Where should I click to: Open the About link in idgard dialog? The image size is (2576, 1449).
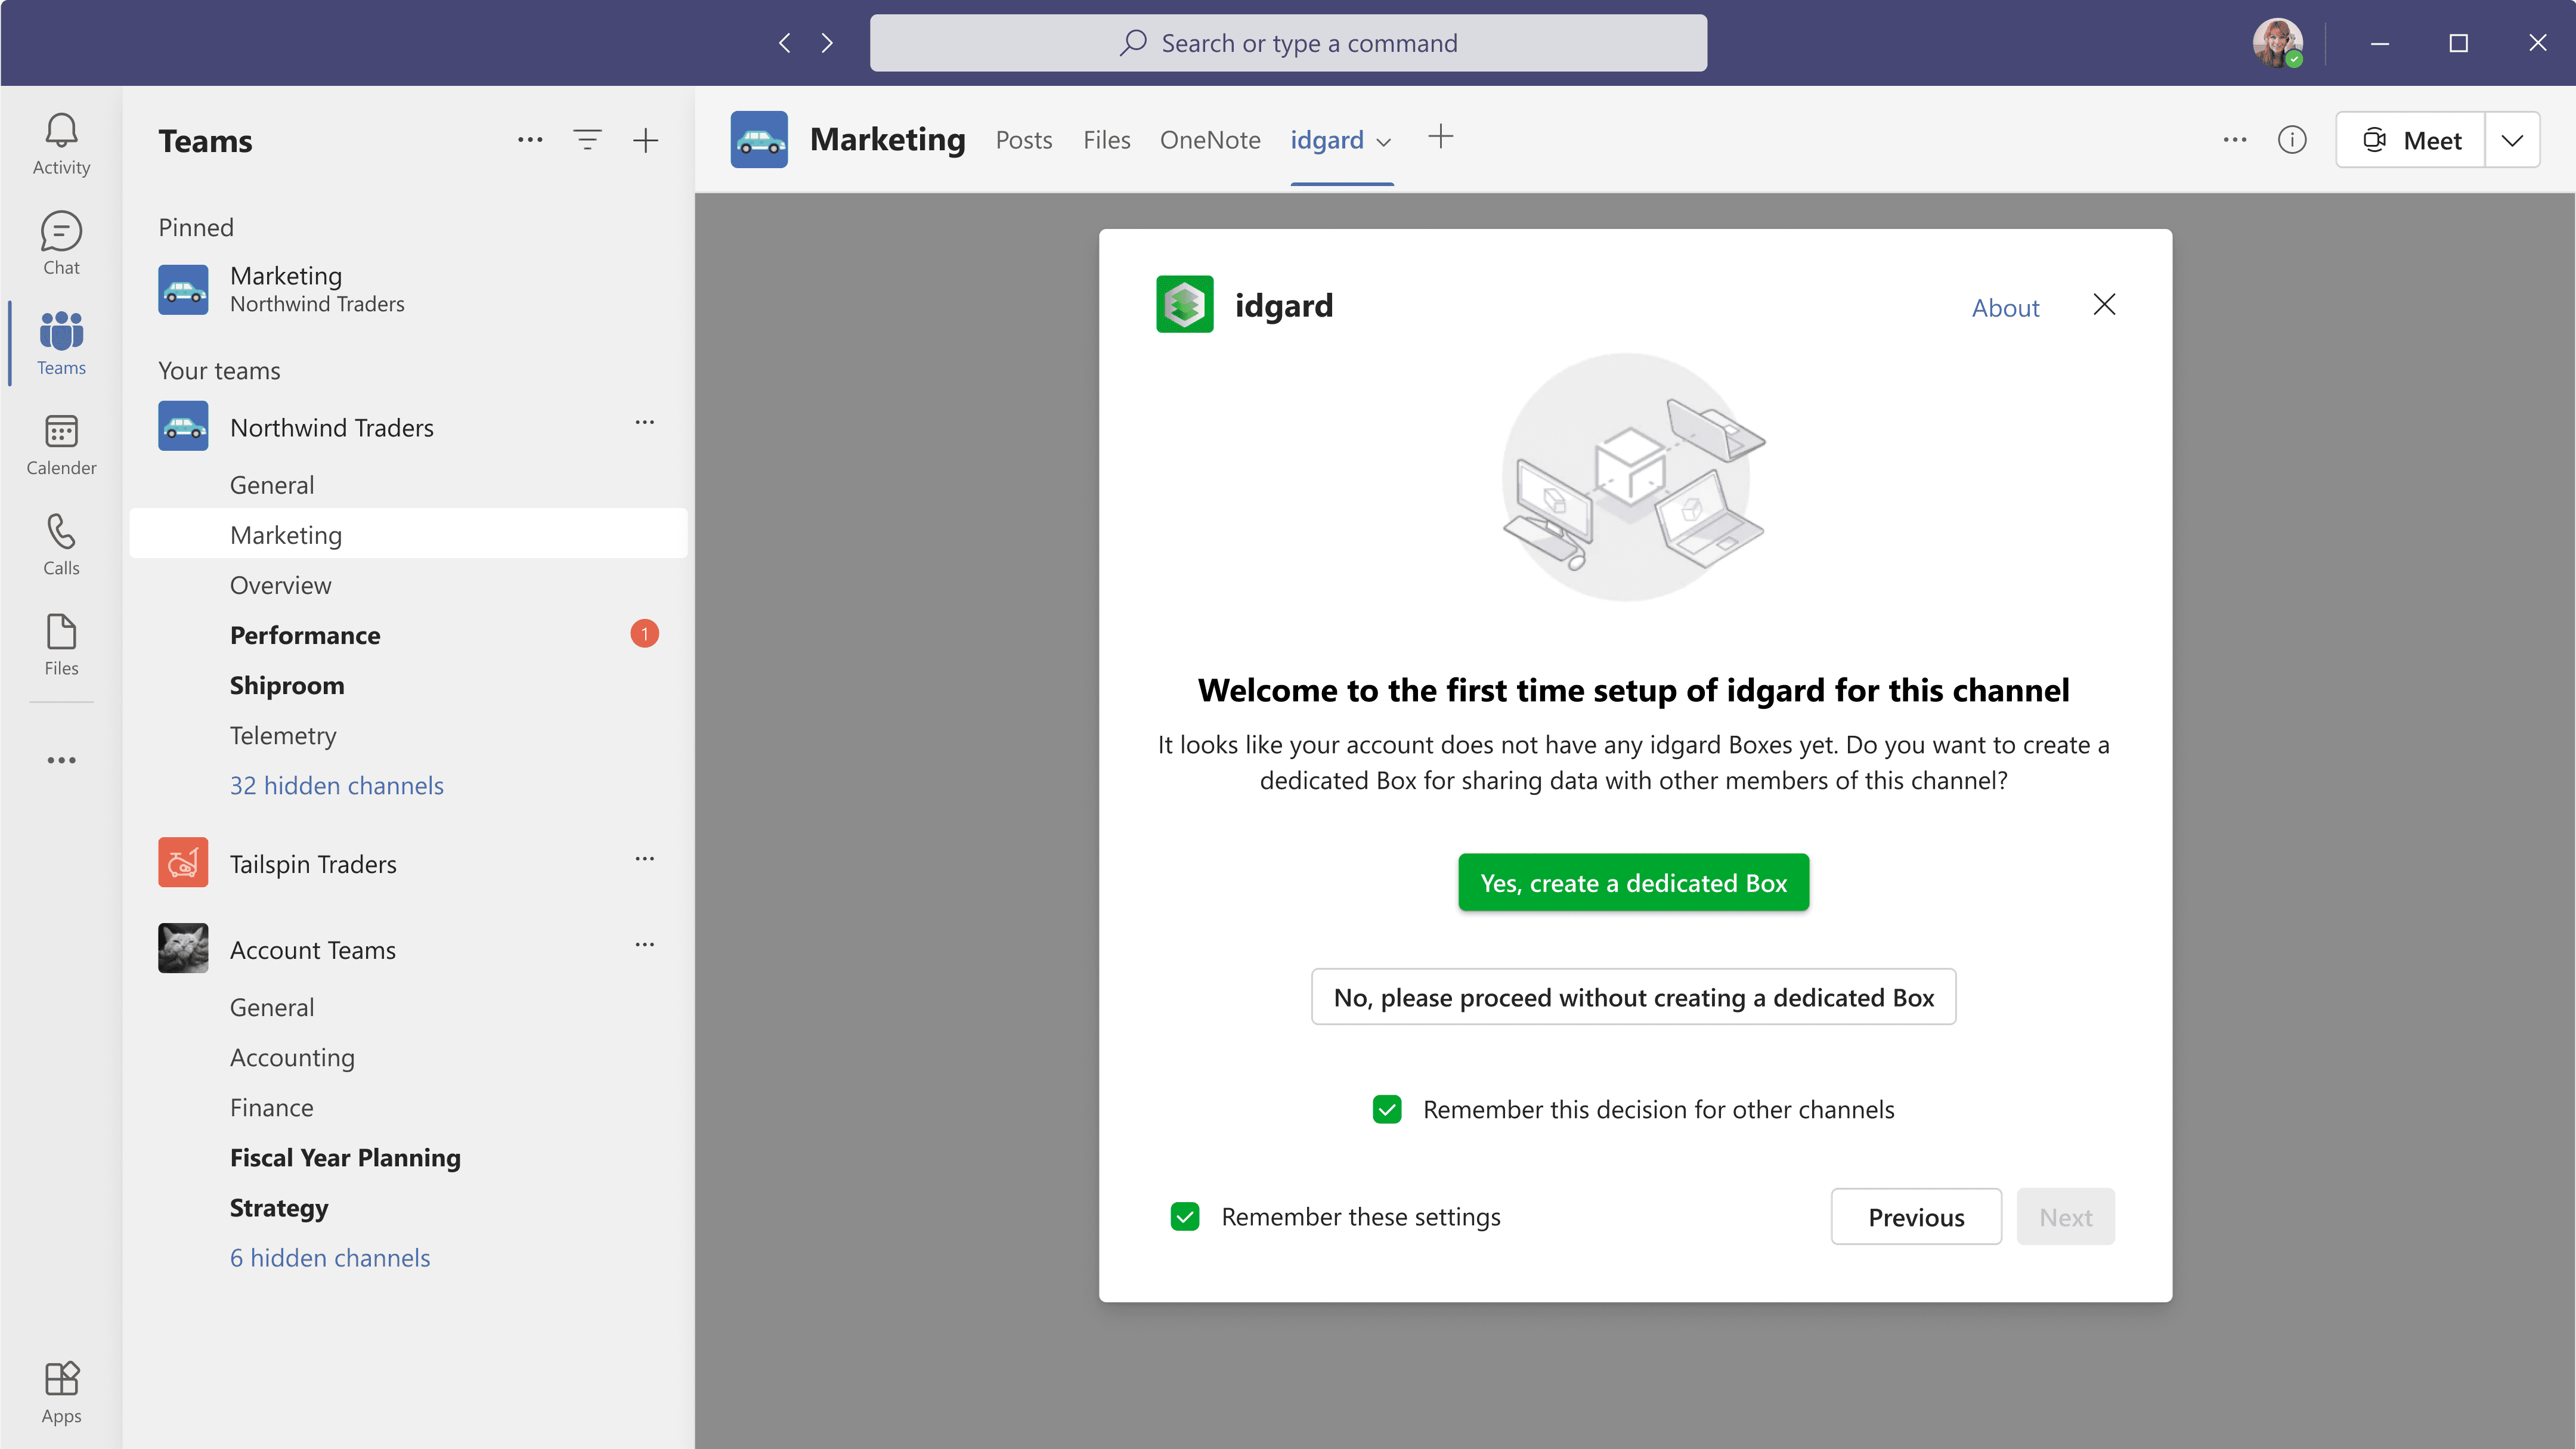2004,307
